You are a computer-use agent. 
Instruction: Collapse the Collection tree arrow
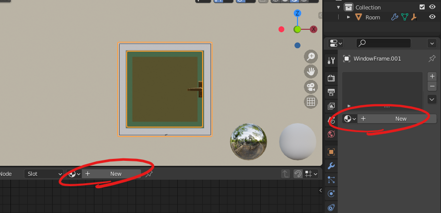[338, 7]
